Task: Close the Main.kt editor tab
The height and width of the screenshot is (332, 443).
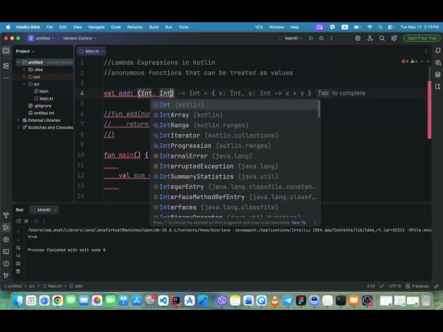Action: pyautogui.click(x=102, y=51)
